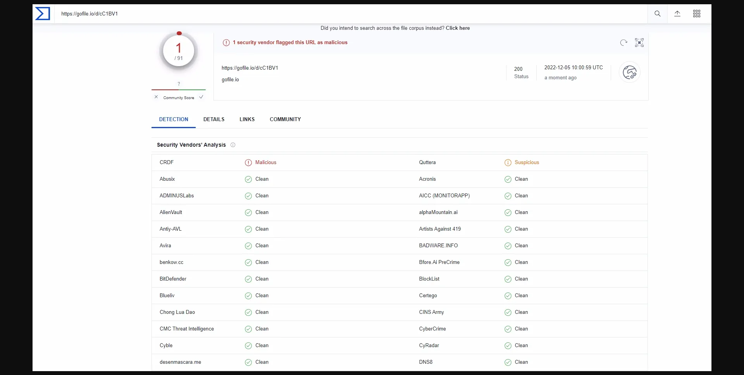Click the Suspicious warning icon for Quttera
Image resolution: width=744 pixels, height=375 pixels.
[508, 163]
